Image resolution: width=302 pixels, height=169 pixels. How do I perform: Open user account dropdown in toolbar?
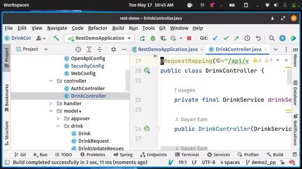pyautogui.click(x=41, y=38)
